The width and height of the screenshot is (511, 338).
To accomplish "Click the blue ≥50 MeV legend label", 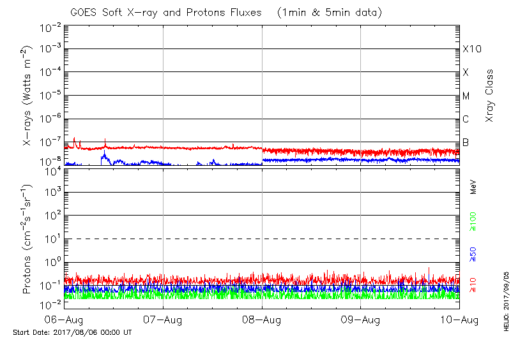I will coord(473,255).
